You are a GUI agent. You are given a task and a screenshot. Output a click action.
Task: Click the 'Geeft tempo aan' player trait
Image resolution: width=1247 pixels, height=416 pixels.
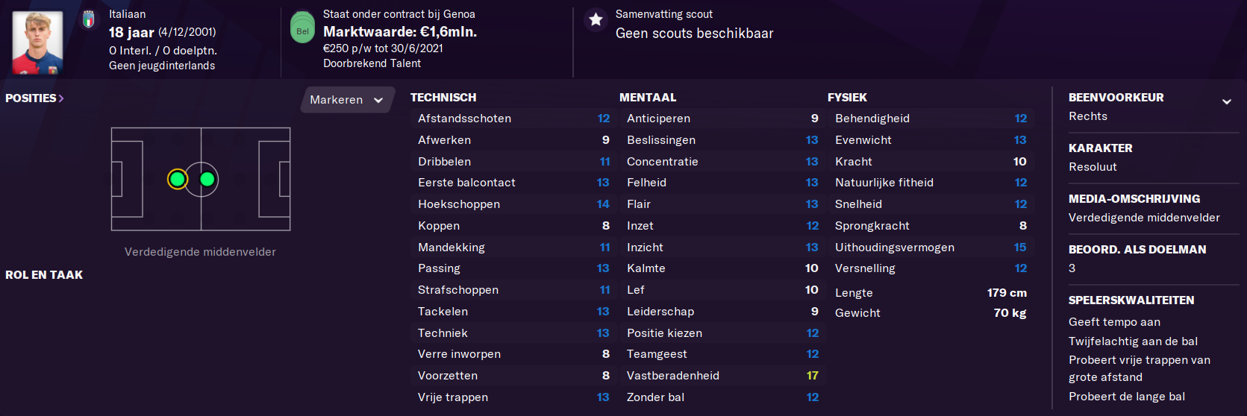point(1114,322)
